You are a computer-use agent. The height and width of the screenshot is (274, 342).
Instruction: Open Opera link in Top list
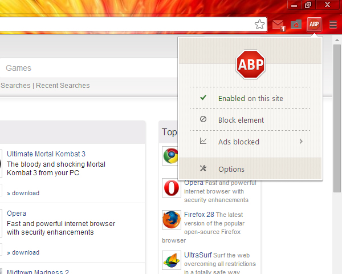click(x=194, y=183)
